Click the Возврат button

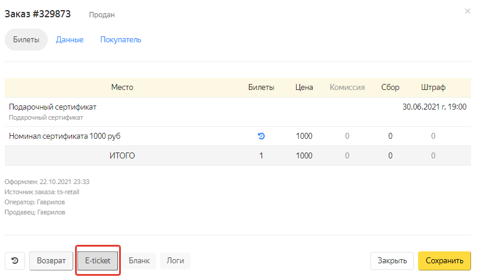[x=51, y=260]
